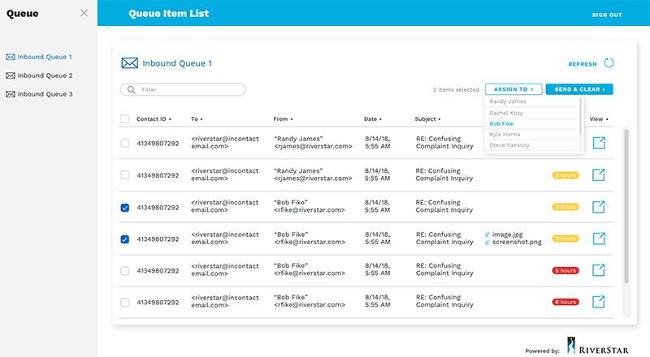The width and height of the screenshot is (650, 357).
Task: Click envelope icon beside Inbound Queue 3 in sidebar
Action: click(x=11, y=94)
